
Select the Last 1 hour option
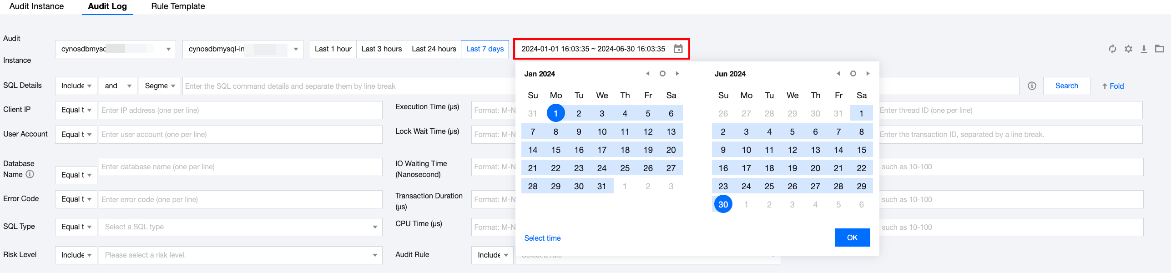point(333,49)
